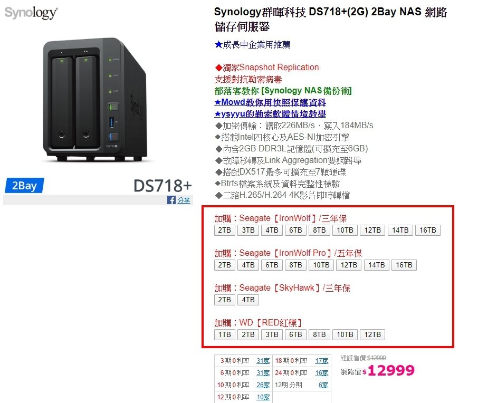Open the Mowd snapshot data protection link
Viewport: 478px width, 403px height.
[x=270, y=102]
